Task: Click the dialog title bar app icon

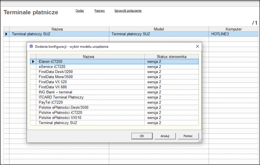Action: [31, 46]
